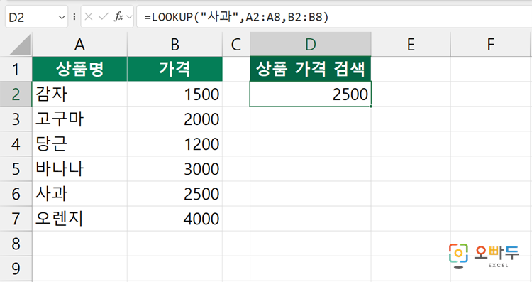Select row 6 header
This screenshot has width=532, height=282.
16,194
